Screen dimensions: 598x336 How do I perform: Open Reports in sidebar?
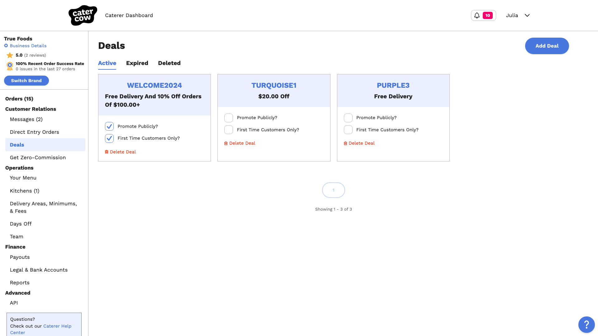click(20, 282)
